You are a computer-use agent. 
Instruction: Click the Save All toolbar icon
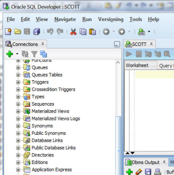tap(36, 31)
